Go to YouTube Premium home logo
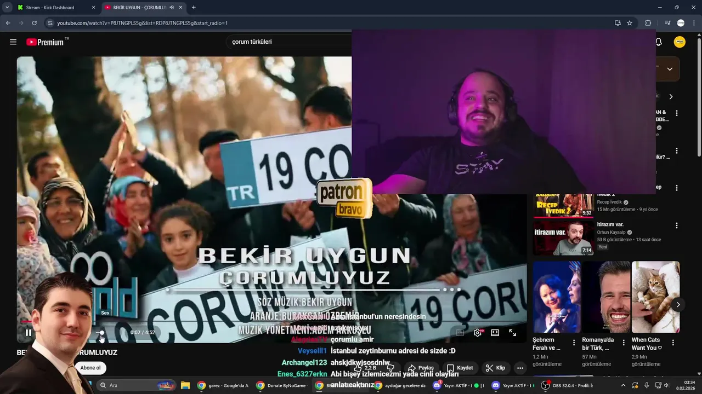This screenshot has width=702, height=394. [x=45, y=42]
